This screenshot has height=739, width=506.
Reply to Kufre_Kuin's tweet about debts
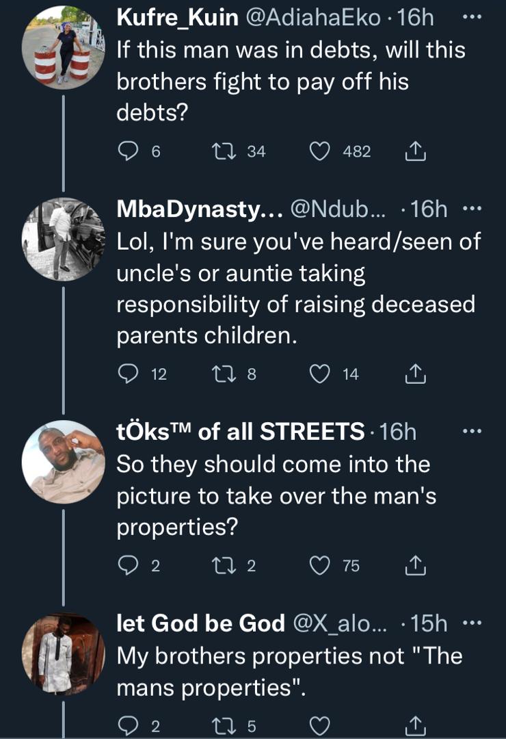(x=128, y=151)
